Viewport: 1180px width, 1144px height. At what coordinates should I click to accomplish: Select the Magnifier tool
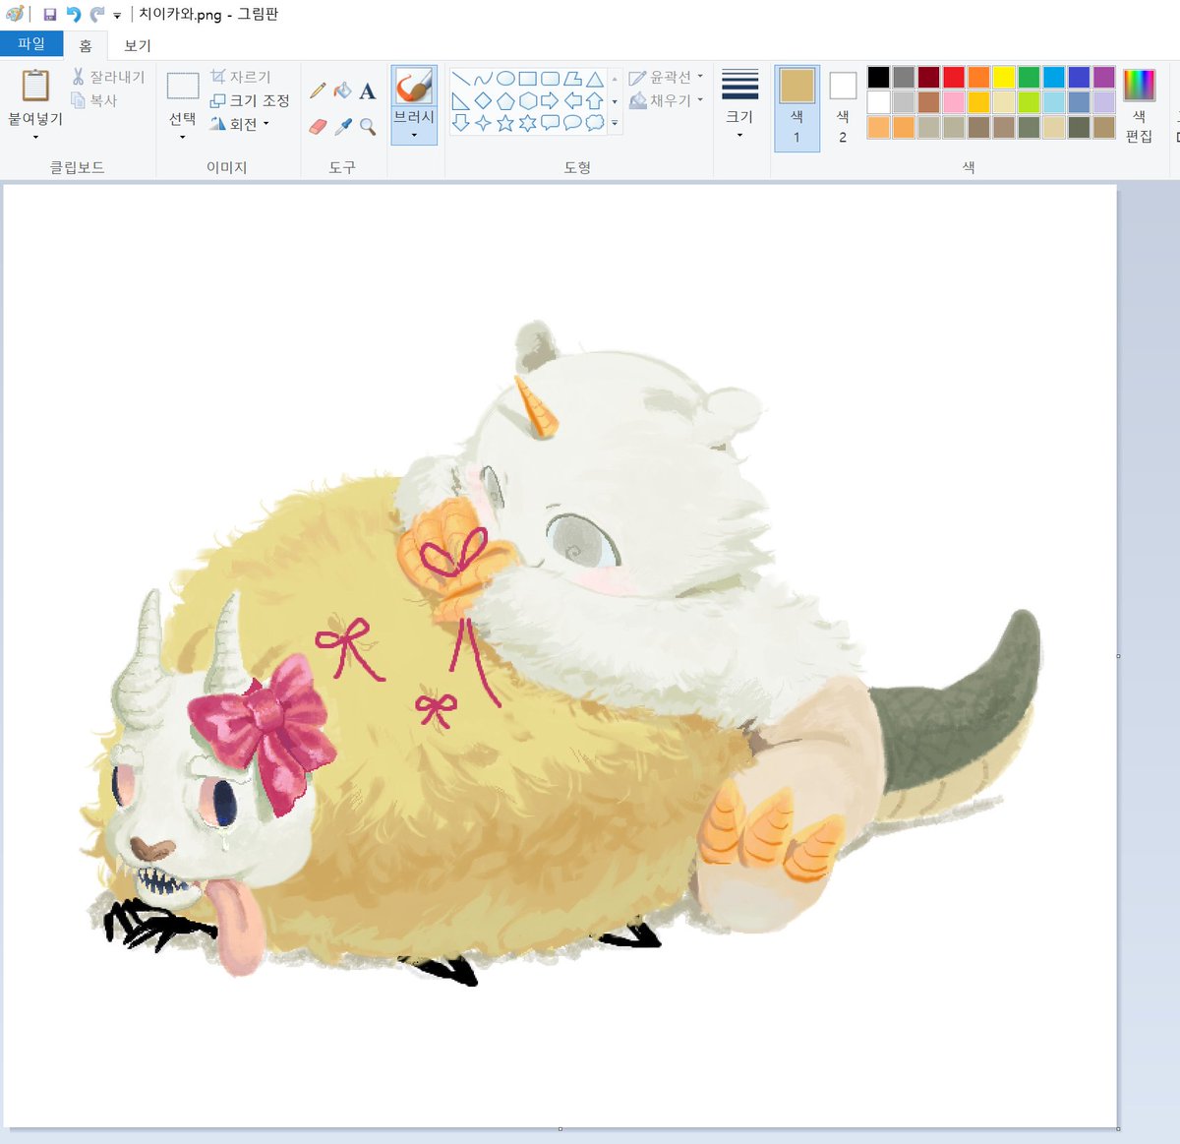point(368,126)
